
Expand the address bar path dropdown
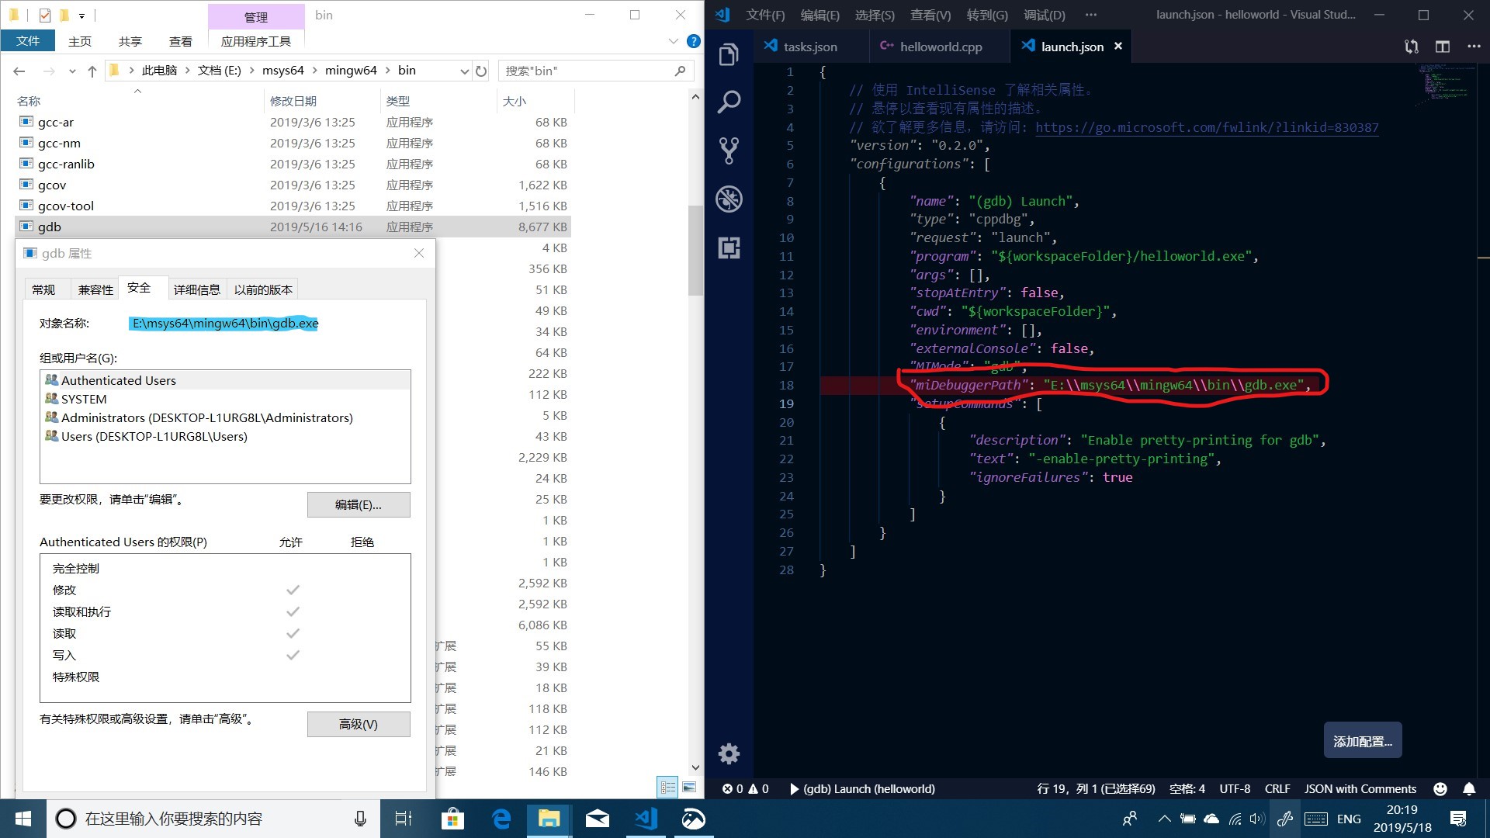click(464, 71)
